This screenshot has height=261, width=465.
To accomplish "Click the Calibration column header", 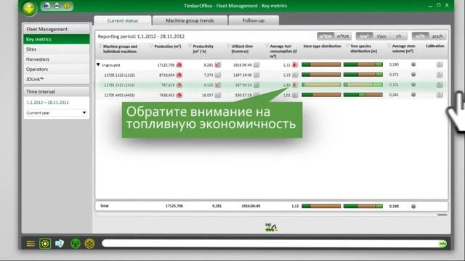I will pos(434,46).
